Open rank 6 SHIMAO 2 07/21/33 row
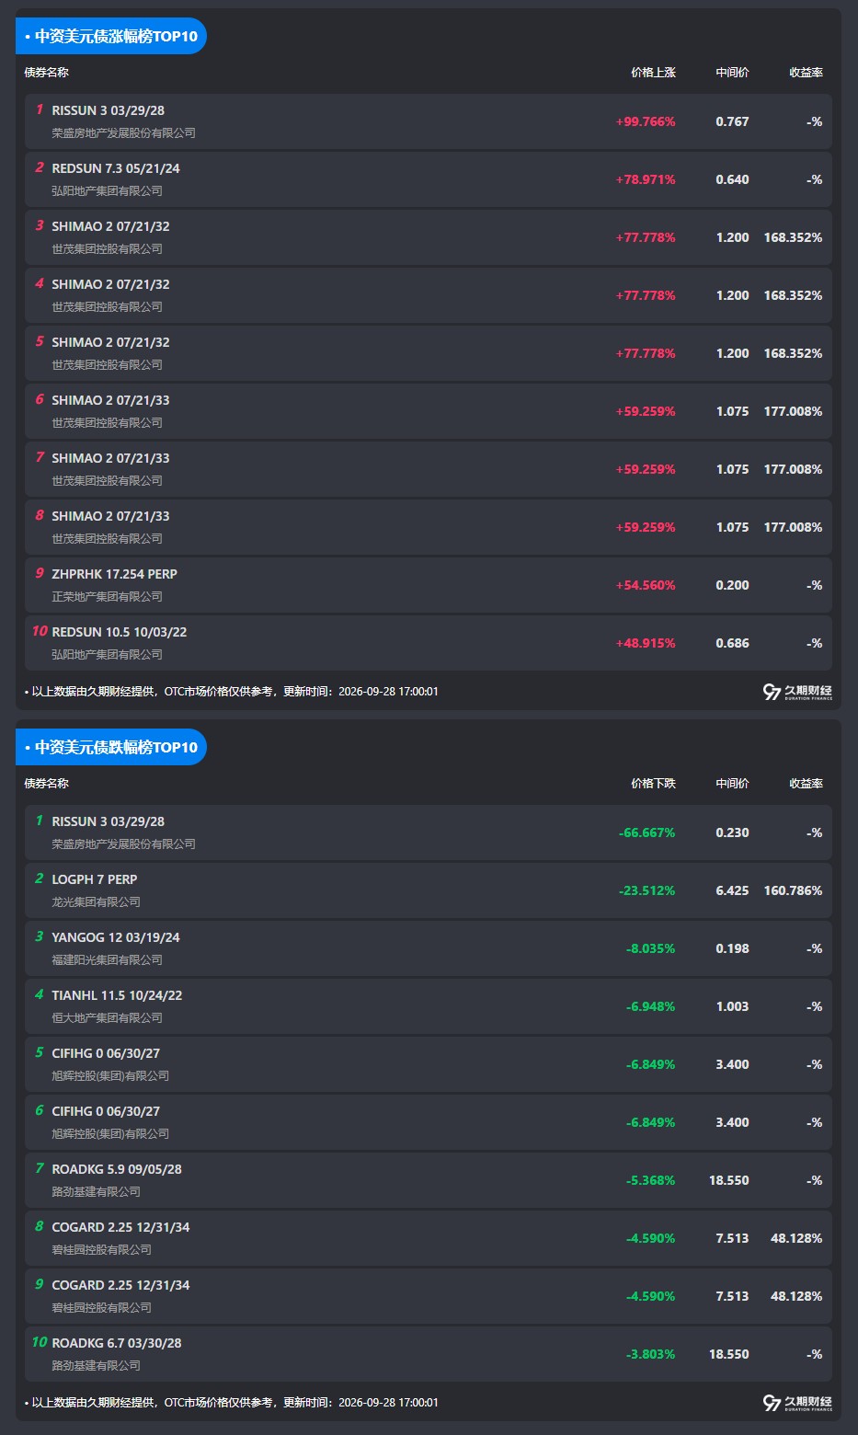 point(429,411)
